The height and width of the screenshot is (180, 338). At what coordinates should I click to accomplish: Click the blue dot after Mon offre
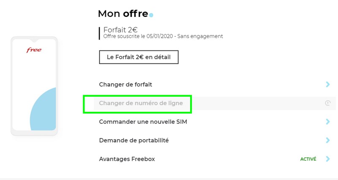(x=151, y=15)
